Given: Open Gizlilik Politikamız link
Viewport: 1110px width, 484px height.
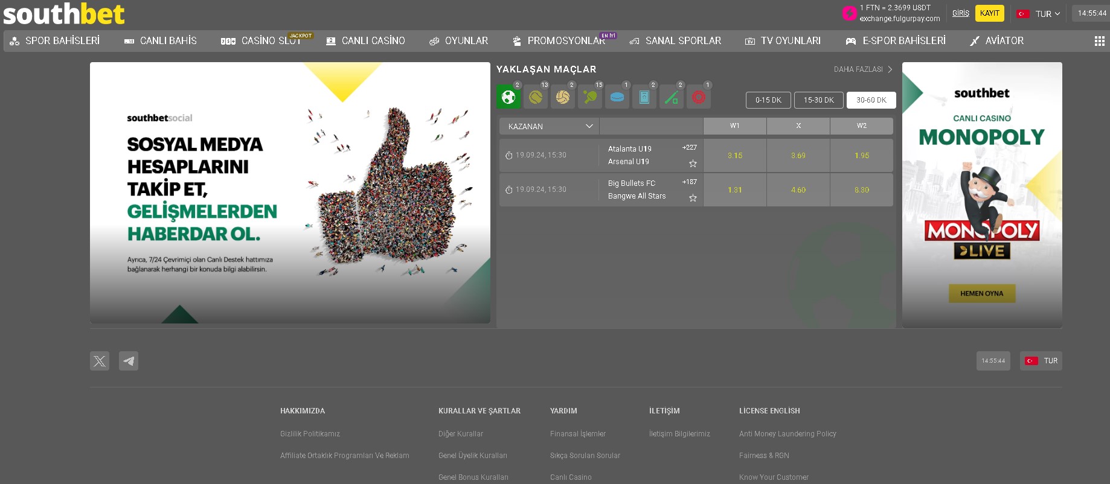Looking at the screenshot, I should click(310, 434).
